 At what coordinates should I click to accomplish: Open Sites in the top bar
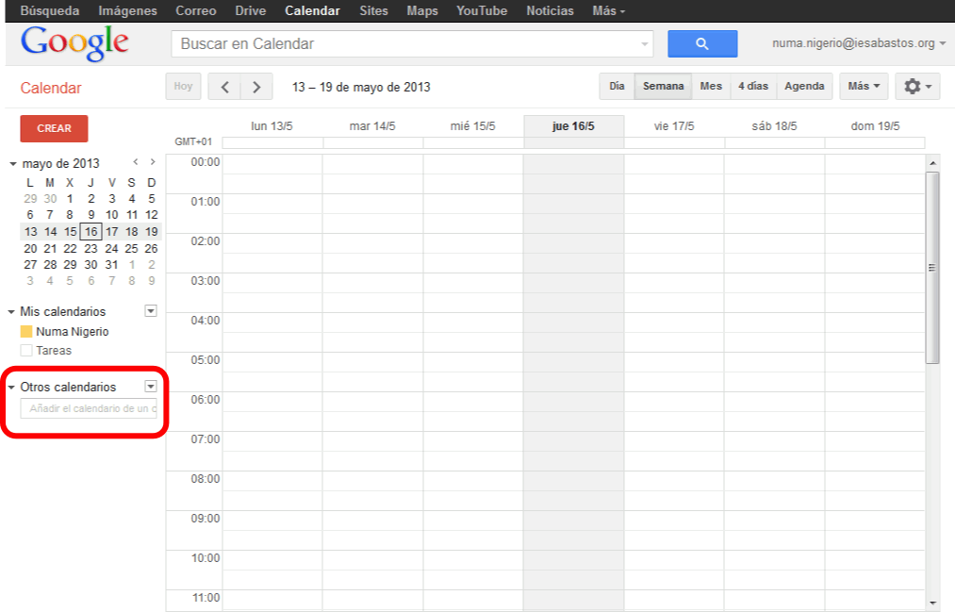coord(373,11)
